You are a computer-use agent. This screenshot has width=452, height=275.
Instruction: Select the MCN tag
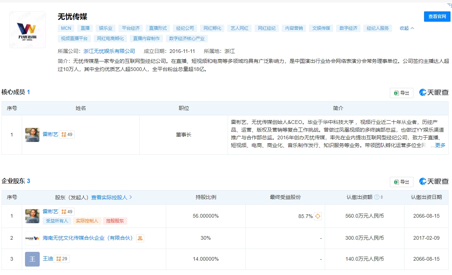tap(66, 28)
